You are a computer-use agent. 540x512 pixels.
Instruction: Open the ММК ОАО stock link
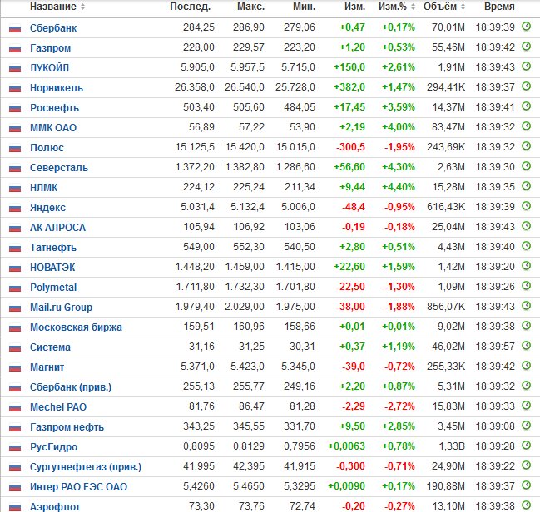(x=53, y=128)
